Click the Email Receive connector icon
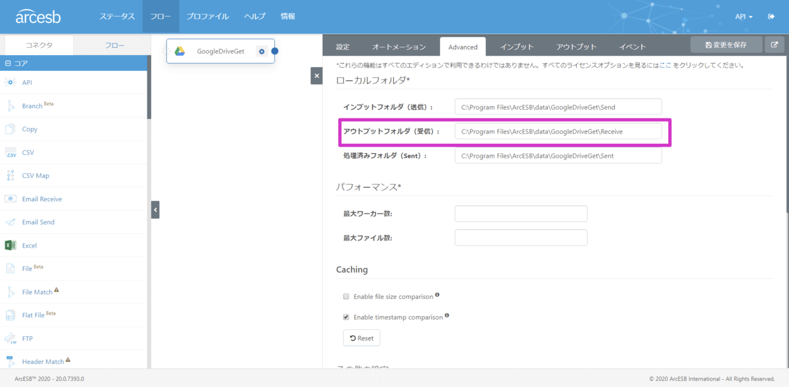Screen dimensions: 789x387 (10, 198)
